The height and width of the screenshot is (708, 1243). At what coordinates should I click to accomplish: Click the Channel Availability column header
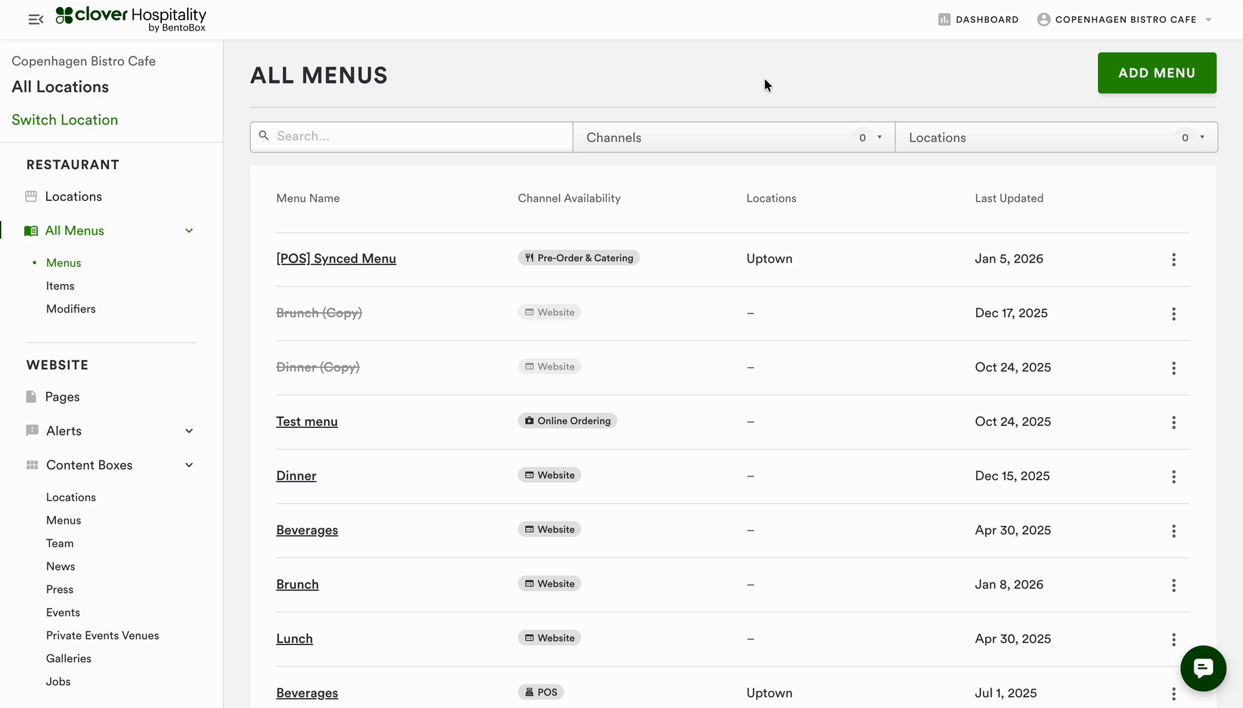[x=569, y=198]
